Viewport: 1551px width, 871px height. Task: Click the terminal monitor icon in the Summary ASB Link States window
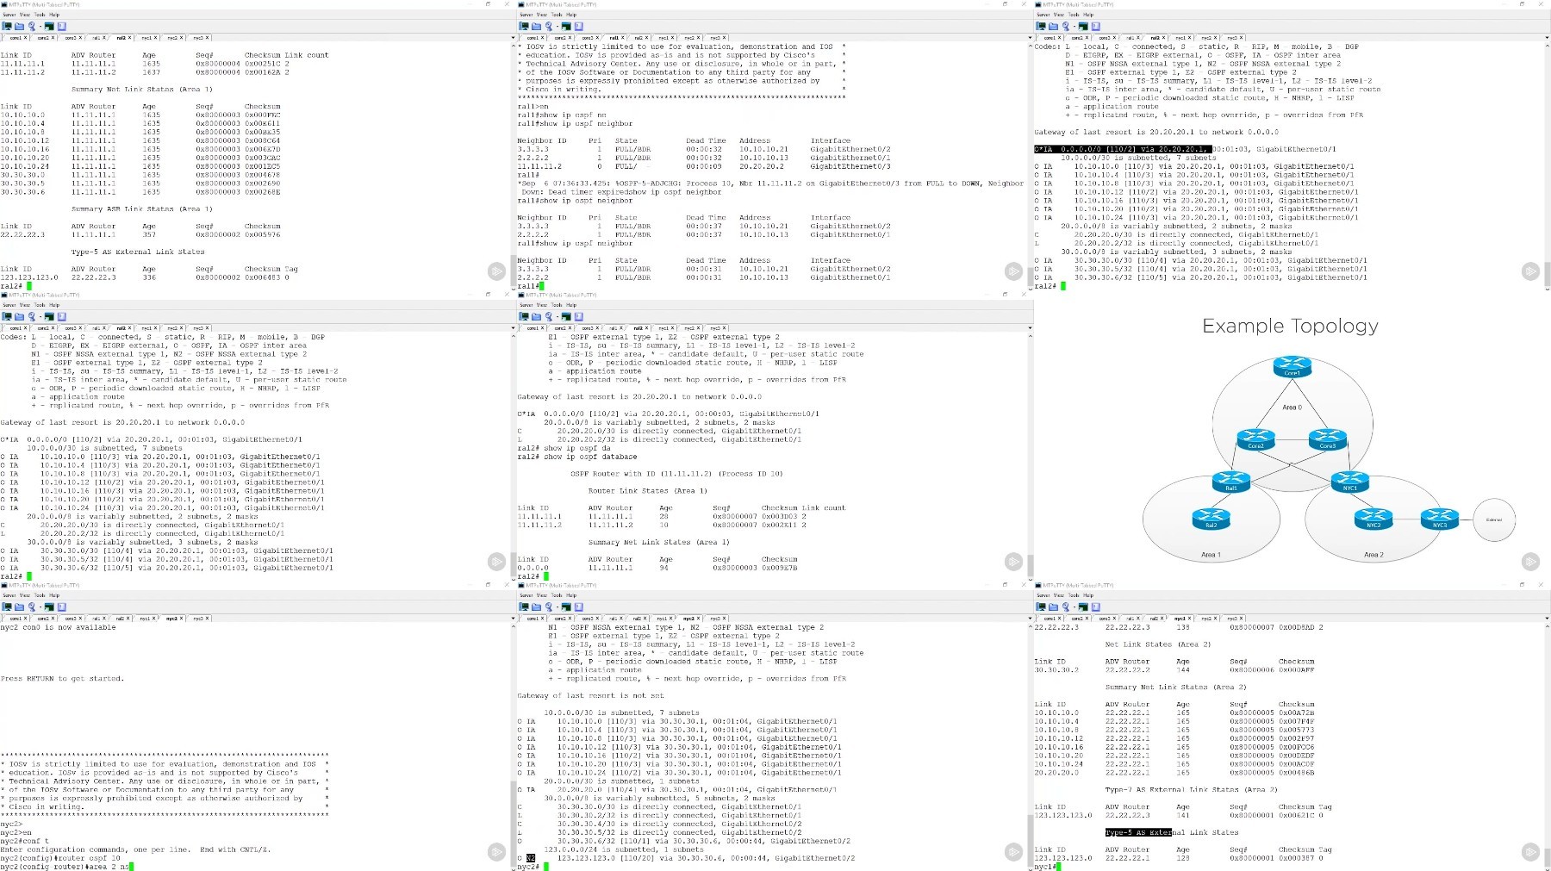[x=48, y=26]
